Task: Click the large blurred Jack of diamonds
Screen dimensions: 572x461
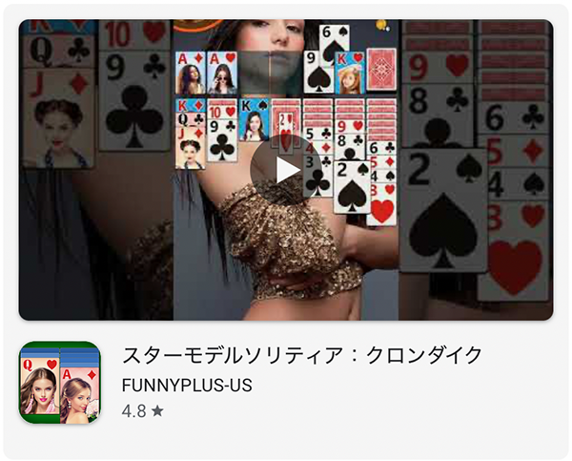Action: coord(58,117)
